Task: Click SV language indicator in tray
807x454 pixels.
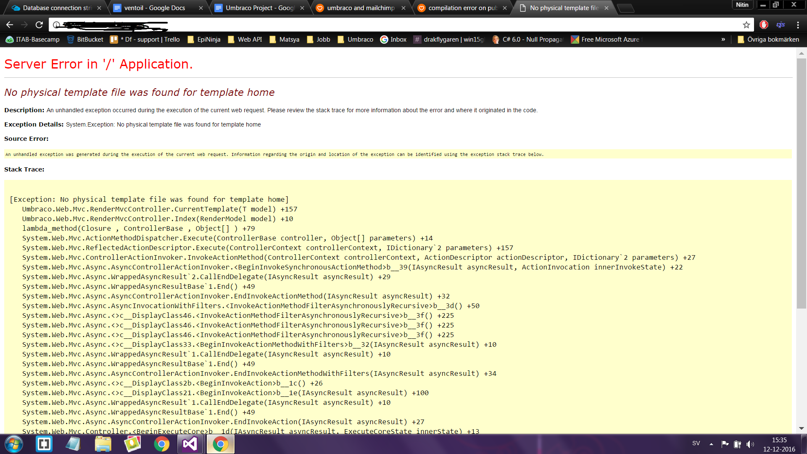Action: [696, 443]
